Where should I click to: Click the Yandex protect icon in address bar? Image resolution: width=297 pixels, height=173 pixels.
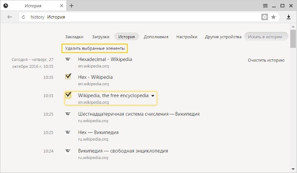[x=265, y=17]
